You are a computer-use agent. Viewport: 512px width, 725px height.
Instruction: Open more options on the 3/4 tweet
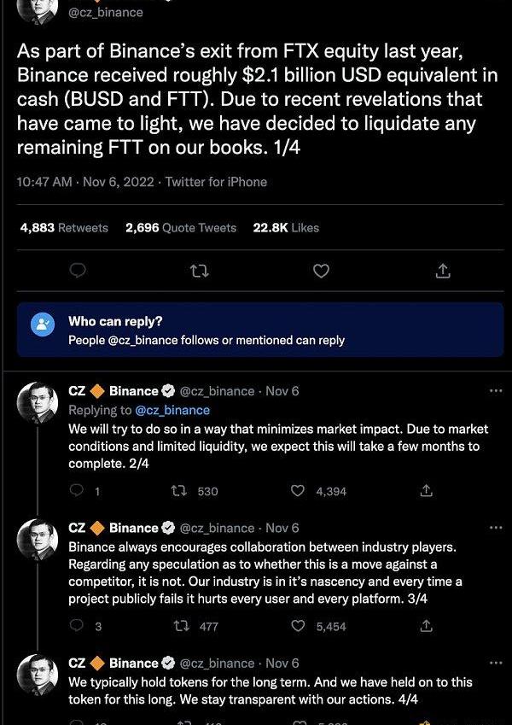pos(495,528)
